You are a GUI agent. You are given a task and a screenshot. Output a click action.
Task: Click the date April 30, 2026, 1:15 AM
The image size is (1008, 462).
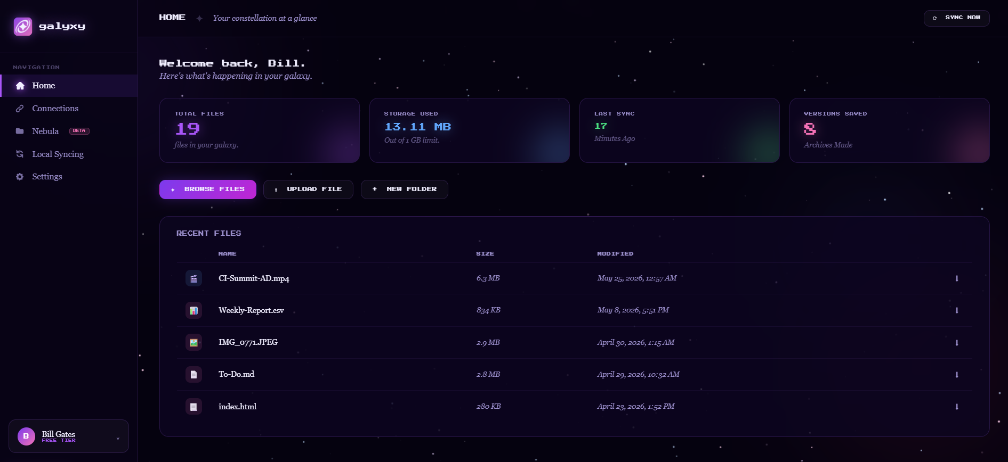click(x=636, y=342)
